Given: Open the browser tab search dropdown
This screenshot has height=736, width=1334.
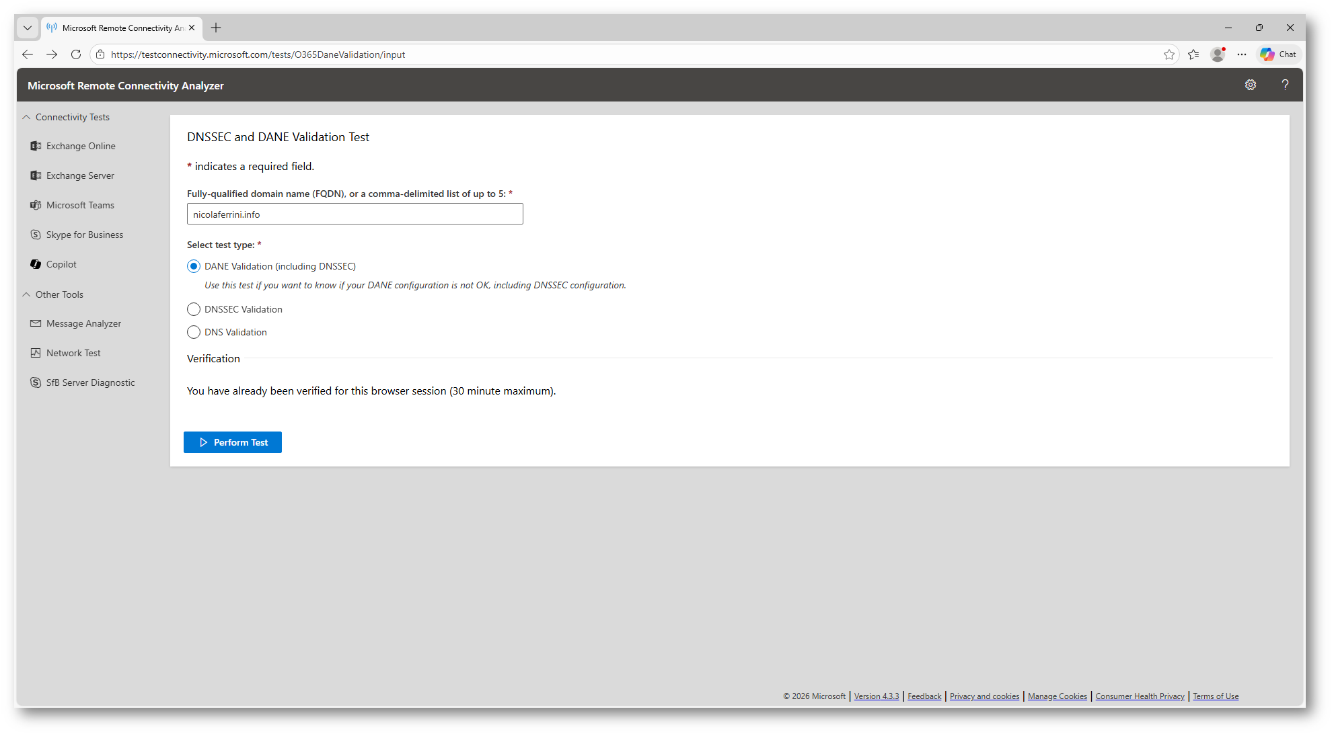Looking at the screenshot, I should (28, 28).
